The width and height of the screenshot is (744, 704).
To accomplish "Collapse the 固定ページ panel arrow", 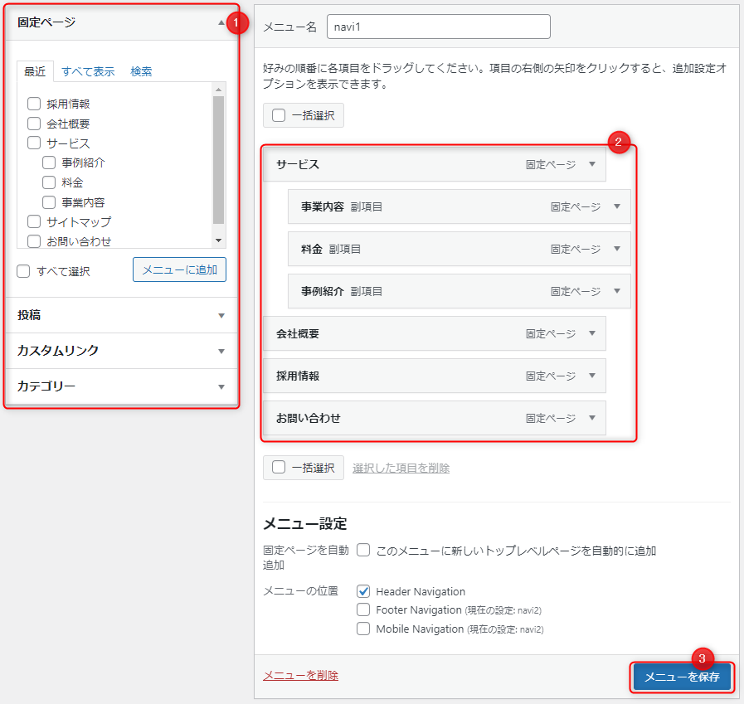I will click(221, 23).
